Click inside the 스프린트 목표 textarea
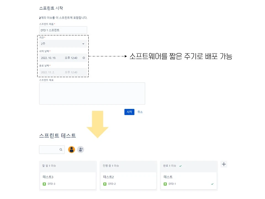 pyautogui.click(x=92, y=93)
